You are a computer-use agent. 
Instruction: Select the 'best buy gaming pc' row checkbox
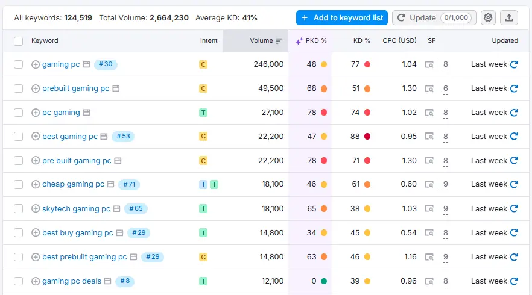click(18, 233)
